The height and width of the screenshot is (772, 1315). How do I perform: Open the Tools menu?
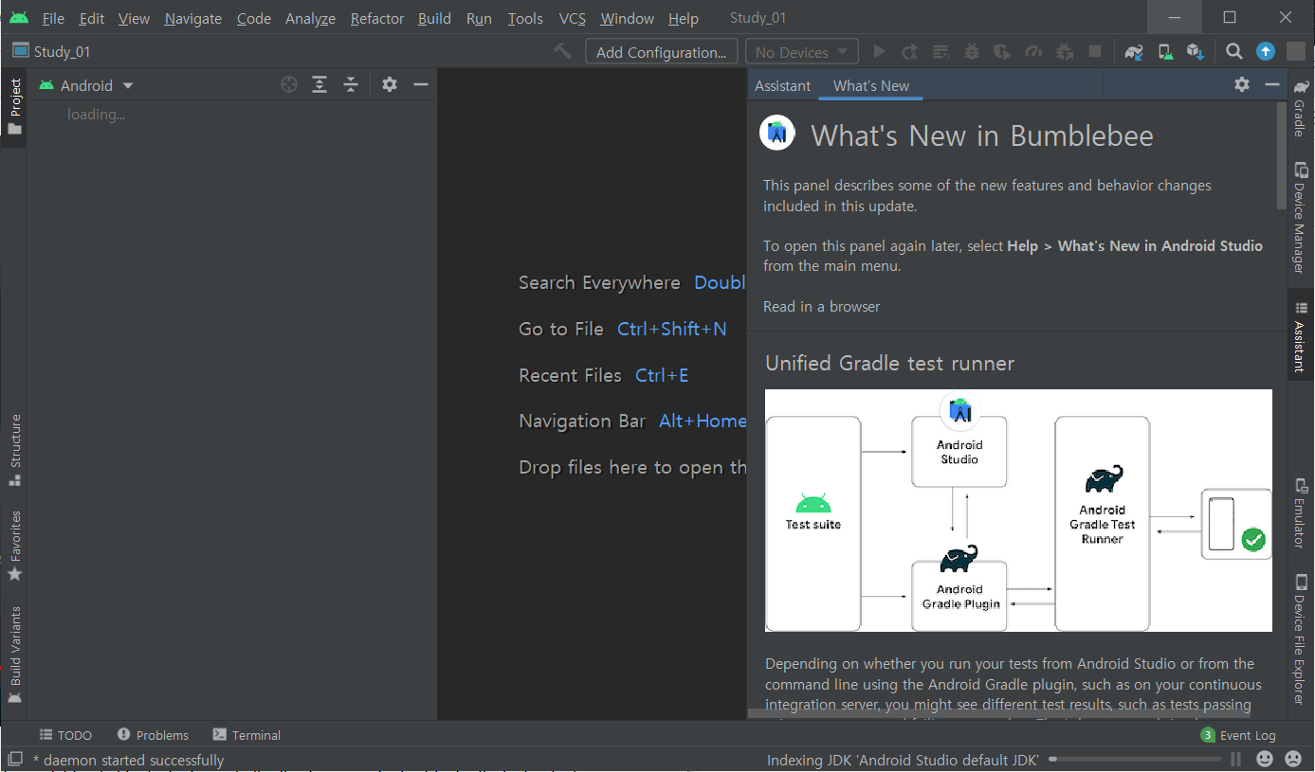[525, 18]
